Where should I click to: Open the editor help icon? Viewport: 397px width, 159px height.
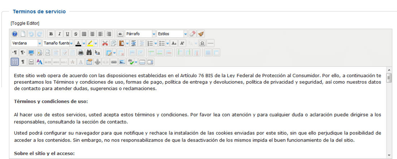point(15,34)
